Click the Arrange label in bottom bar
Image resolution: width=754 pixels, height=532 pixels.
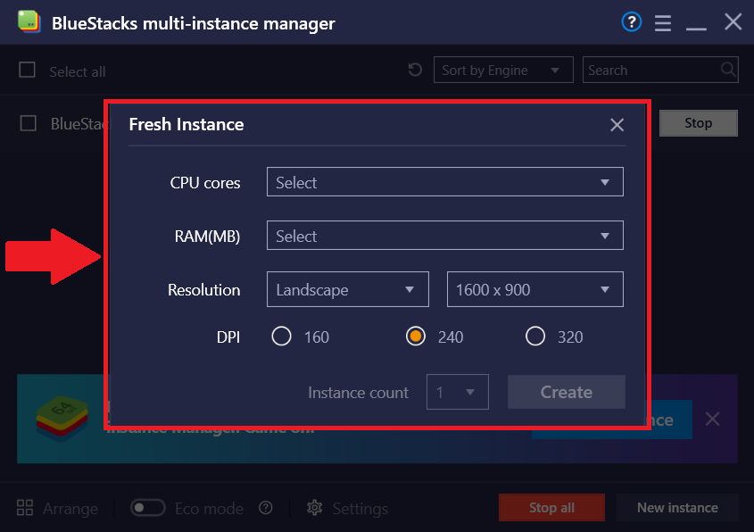pyautogui.click(x=70, y=509)
